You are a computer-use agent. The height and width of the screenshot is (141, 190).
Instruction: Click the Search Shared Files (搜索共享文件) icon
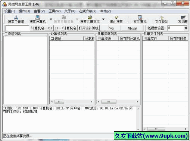[x=90, y=19]
